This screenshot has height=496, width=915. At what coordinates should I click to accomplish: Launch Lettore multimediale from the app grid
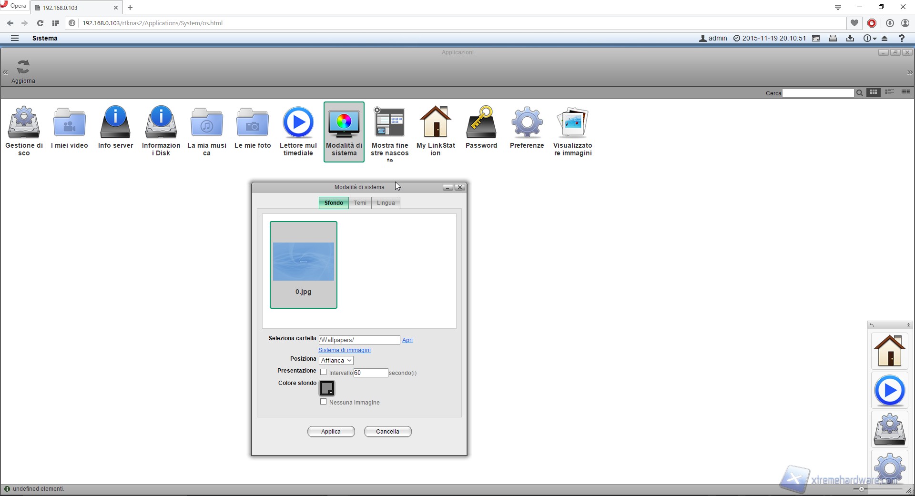click(298, 122)
